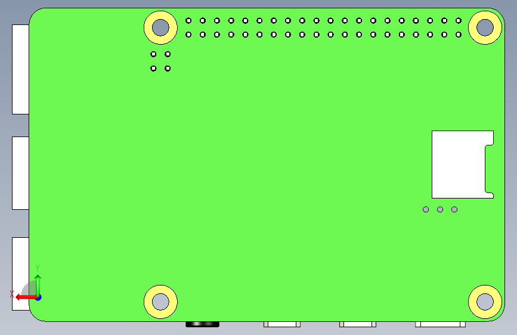Select the top-left yellow mounting hole
The image size is (517, 335).
160,27
